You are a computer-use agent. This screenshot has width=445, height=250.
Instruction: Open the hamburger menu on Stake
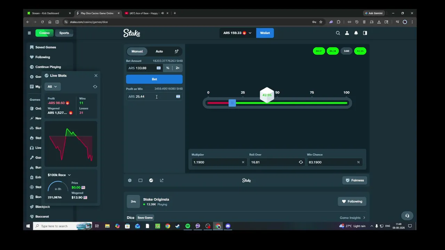[29, 33]
